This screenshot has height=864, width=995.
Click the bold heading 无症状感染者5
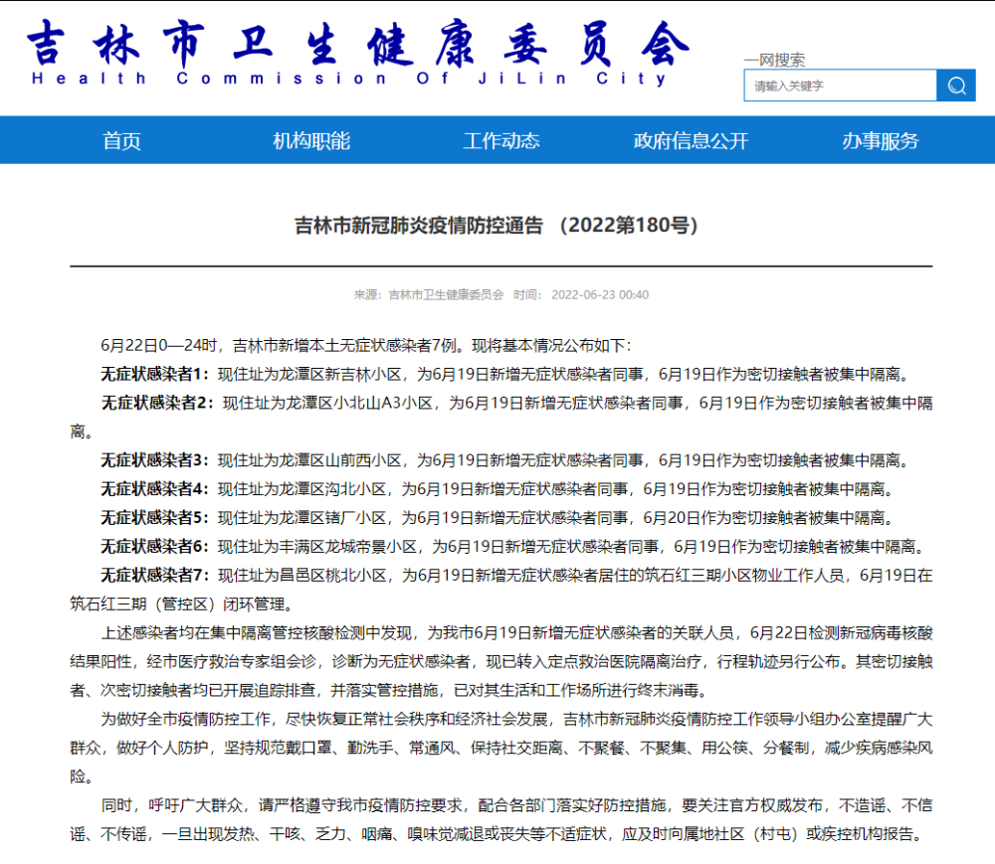pos(154,518)
